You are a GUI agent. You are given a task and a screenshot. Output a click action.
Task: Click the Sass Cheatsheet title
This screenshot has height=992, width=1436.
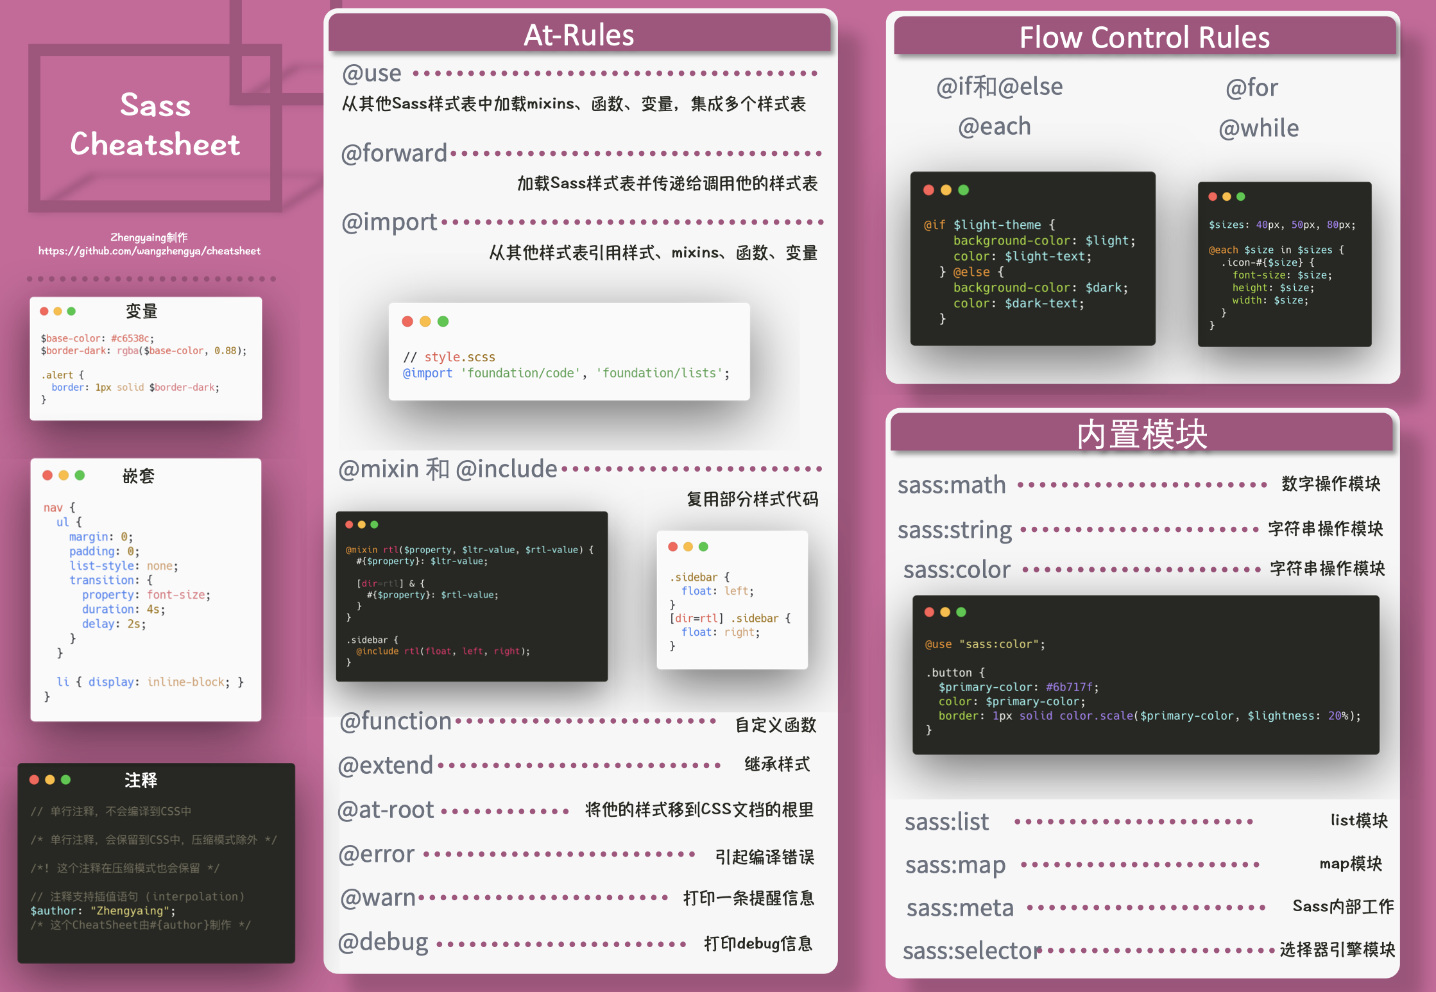pyautogui.click(x=155, y=124)
